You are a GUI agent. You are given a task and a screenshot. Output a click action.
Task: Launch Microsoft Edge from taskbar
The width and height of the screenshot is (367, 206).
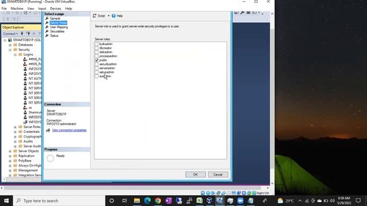(x=147, y=201)
